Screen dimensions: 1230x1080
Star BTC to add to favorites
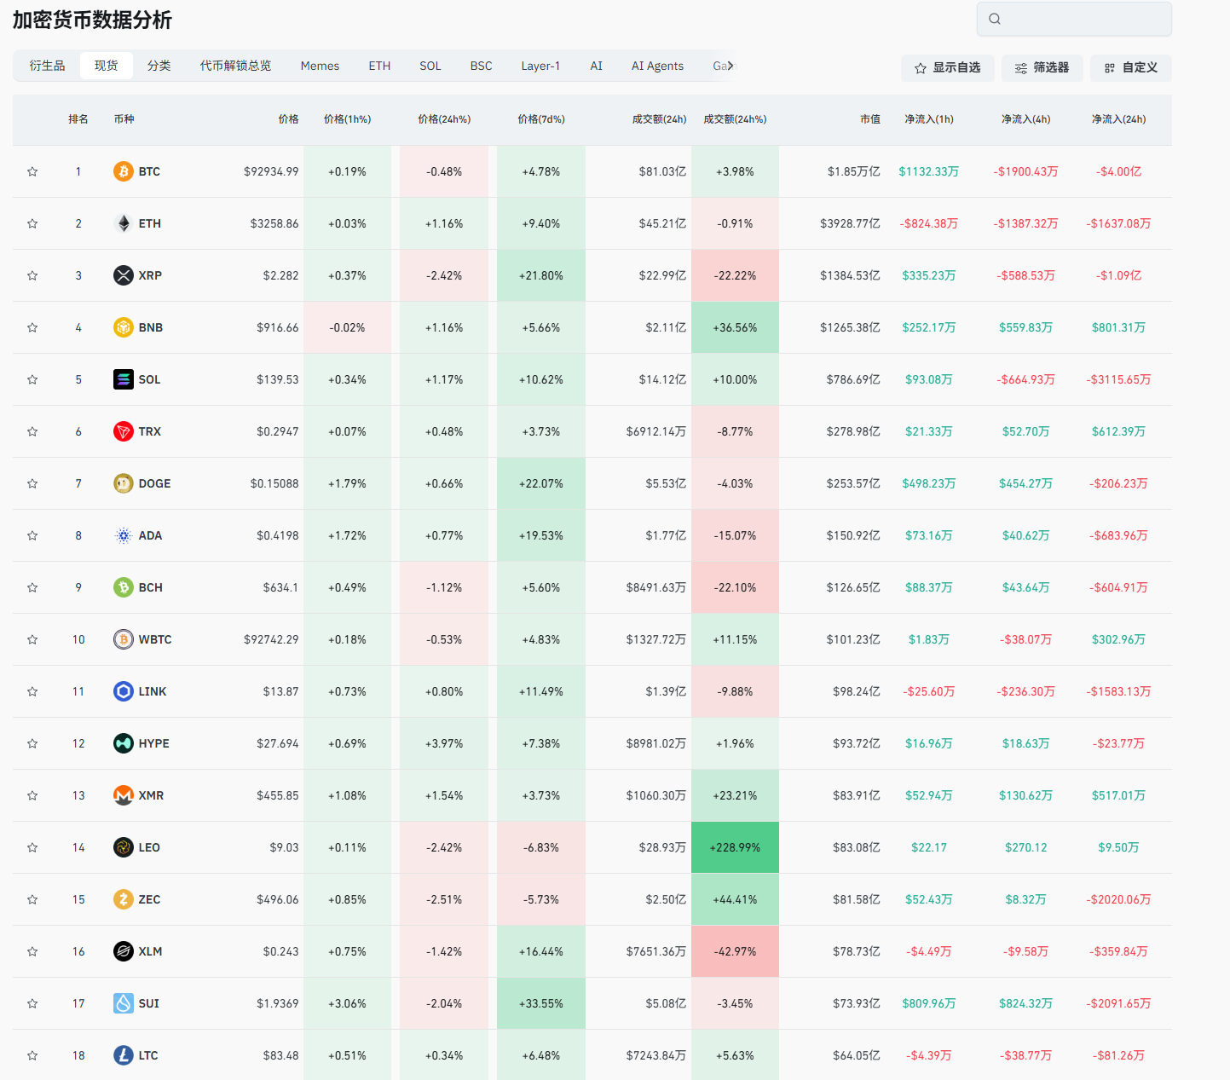click(x=32, y=171)
